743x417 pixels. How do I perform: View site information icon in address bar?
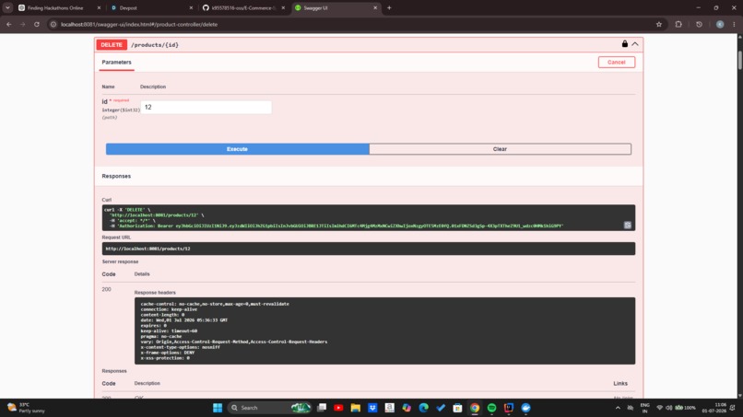53,24
